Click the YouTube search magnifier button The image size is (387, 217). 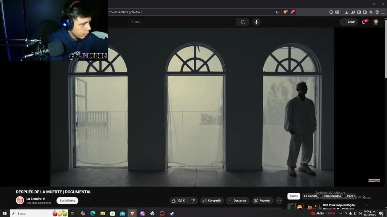243,22
